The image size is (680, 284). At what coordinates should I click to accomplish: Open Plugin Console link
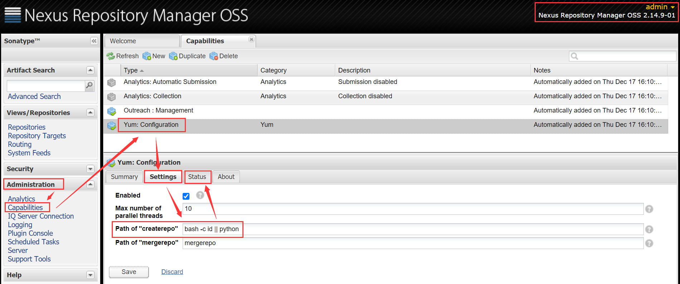(30, 233)
